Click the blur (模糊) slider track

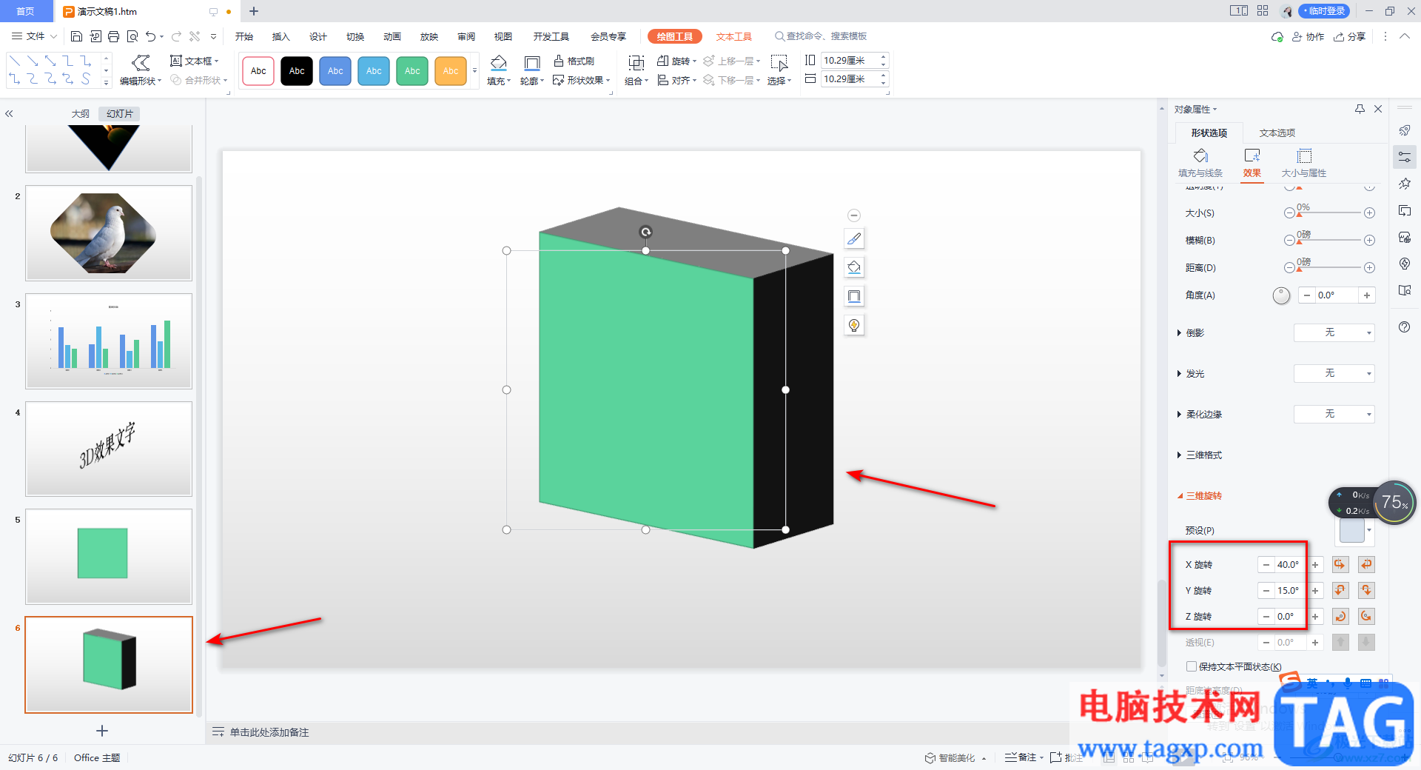pyautogui.click(x=1330, y=241)
